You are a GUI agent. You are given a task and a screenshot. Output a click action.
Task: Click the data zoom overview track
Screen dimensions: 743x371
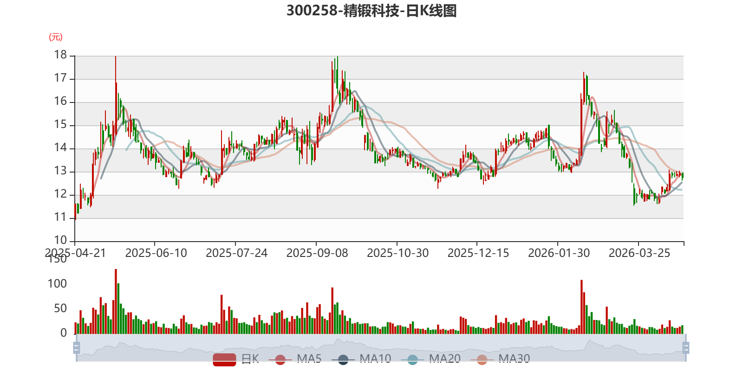(381, 347)
